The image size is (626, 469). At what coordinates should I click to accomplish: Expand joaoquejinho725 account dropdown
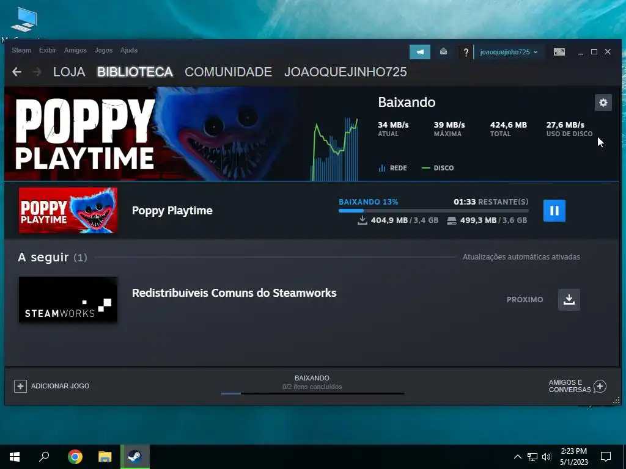point(509,52)
